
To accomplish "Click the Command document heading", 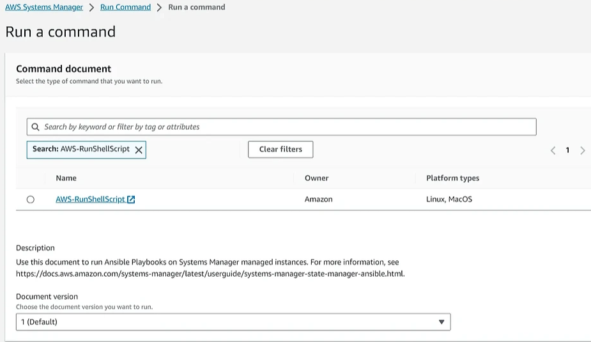I will coord(64,68).
